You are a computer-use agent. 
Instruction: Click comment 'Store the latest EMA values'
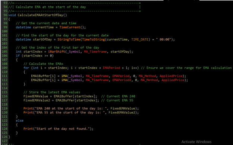click(x=52, y=92)
